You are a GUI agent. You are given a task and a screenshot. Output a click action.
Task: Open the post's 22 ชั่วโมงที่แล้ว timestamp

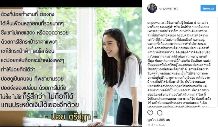(x=156, y=125)
